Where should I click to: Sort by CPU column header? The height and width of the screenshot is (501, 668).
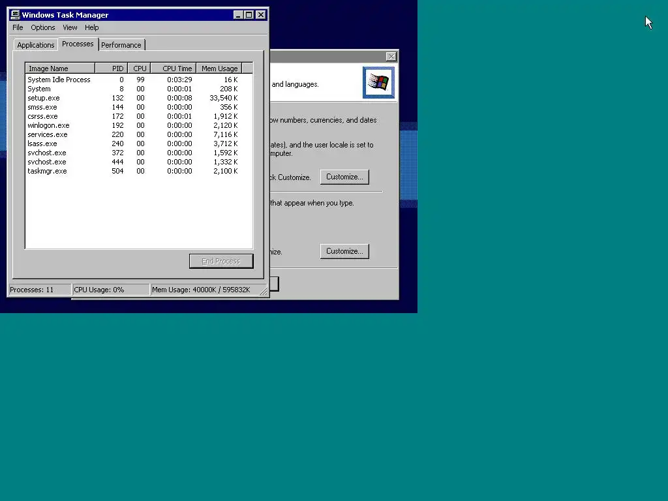140,68
